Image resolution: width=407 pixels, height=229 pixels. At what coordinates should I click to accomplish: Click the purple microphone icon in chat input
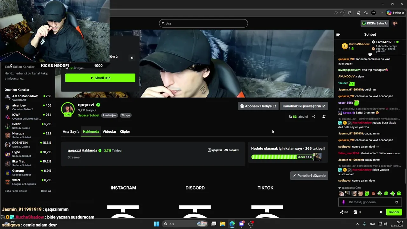[x=343, y=202]
